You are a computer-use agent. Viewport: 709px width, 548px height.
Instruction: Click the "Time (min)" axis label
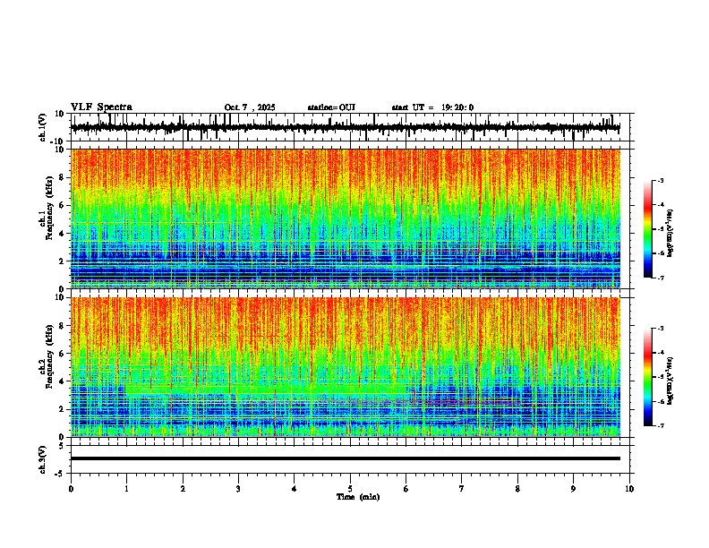click(x=358, y=497)
